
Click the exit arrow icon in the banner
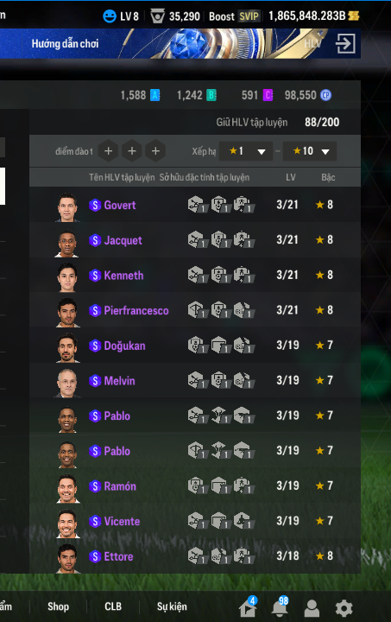[x=345, y=44]
